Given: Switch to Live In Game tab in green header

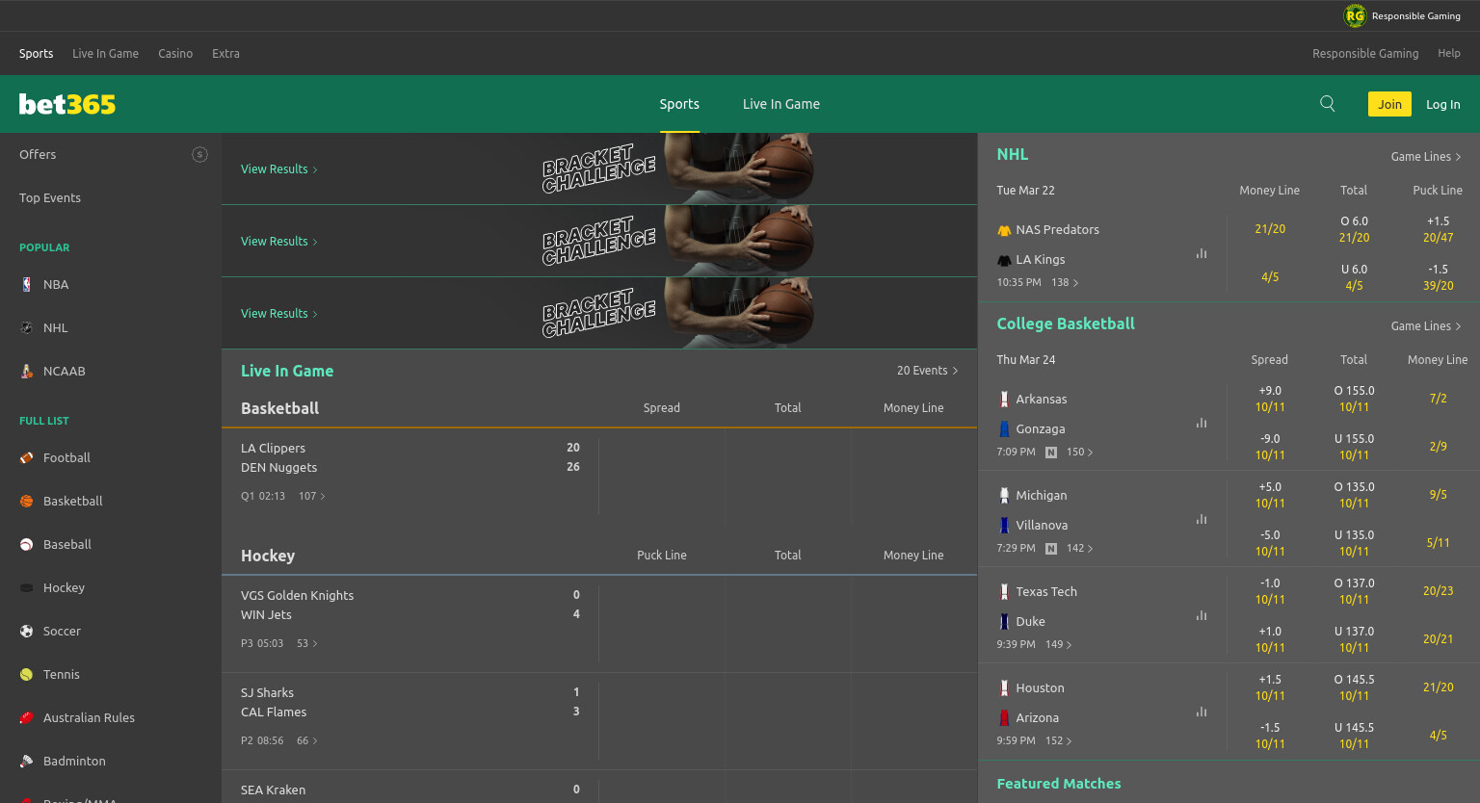Looking at the screenshot, I should [781, 104].
